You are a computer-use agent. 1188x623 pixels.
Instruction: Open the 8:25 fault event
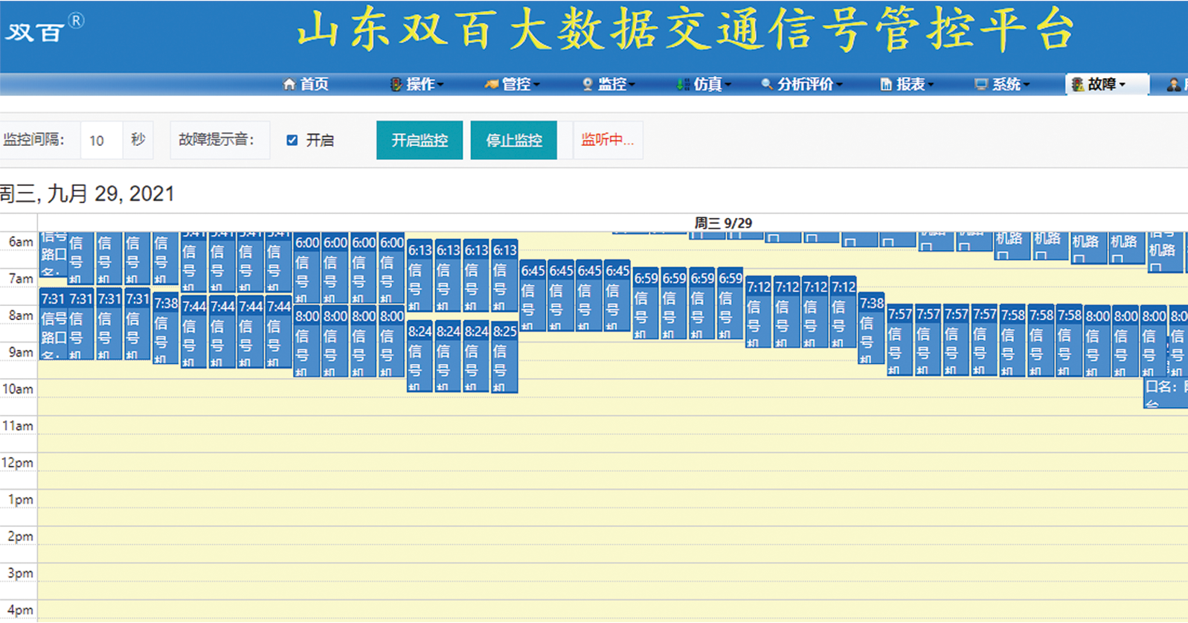pyautogui.click(x=504, y=358)
